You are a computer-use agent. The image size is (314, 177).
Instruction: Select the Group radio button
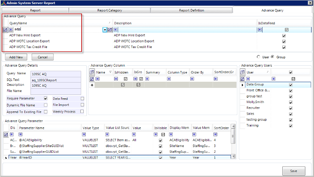tap(272, 57)
